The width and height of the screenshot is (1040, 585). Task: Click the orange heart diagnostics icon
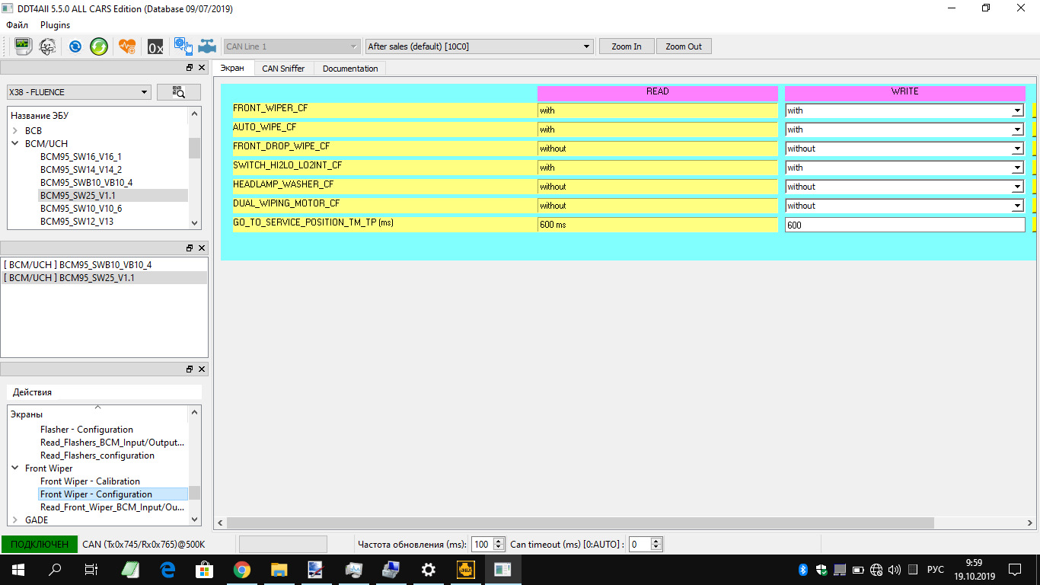coord(128,46)
